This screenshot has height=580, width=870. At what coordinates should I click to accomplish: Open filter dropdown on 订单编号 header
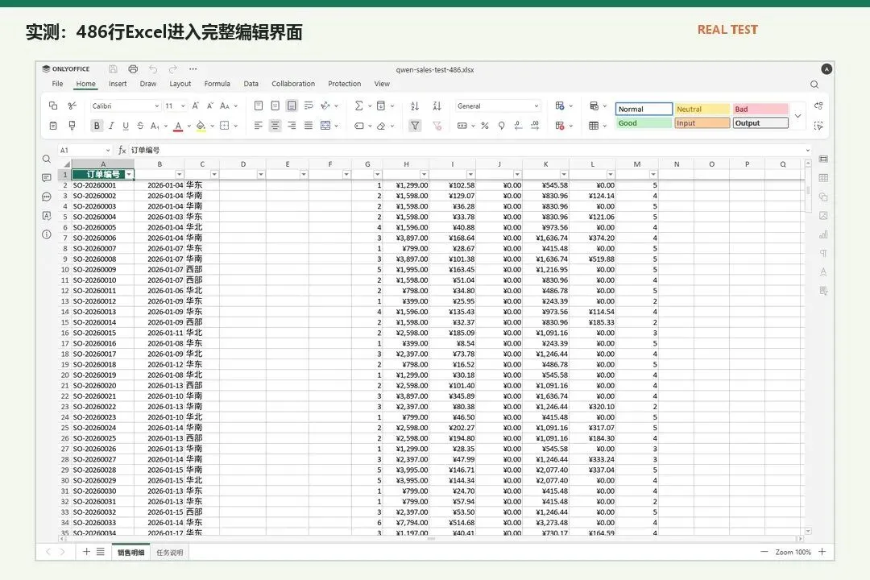pos(129,174)
